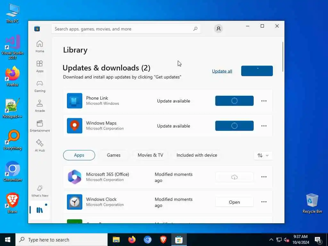
Task: Click the volume icon in system tray
Action: 286,240
